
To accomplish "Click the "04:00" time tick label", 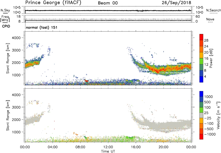I will [x=52, y=147].
